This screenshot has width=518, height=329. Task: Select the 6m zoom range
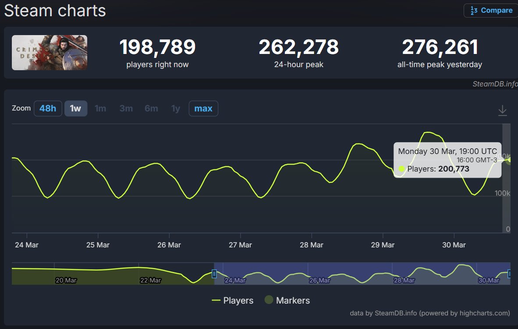tap(151, 108)
